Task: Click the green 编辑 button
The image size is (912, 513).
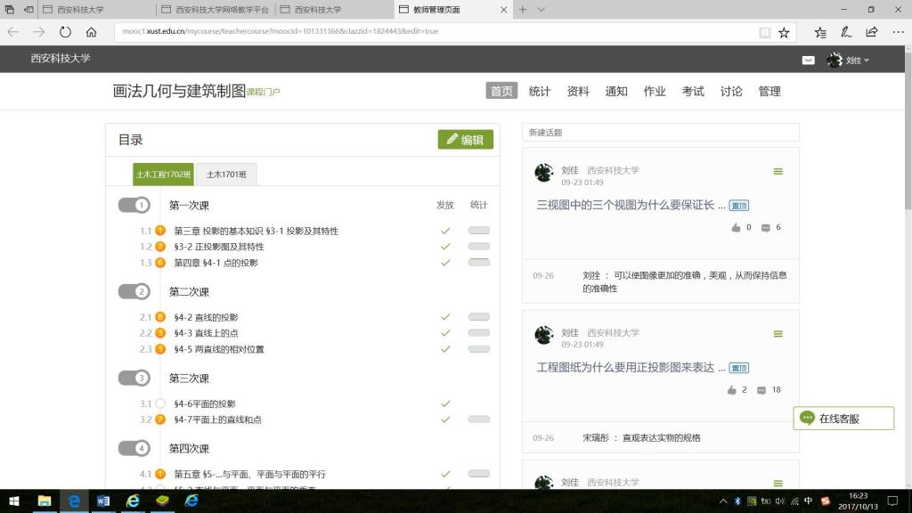Action: coord(465,140)
